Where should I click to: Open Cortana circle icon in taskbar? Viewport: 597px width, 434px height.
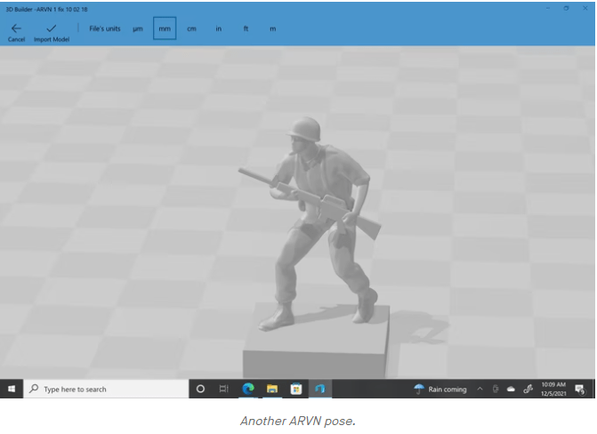pyautogui.click(x=200, y=389)
